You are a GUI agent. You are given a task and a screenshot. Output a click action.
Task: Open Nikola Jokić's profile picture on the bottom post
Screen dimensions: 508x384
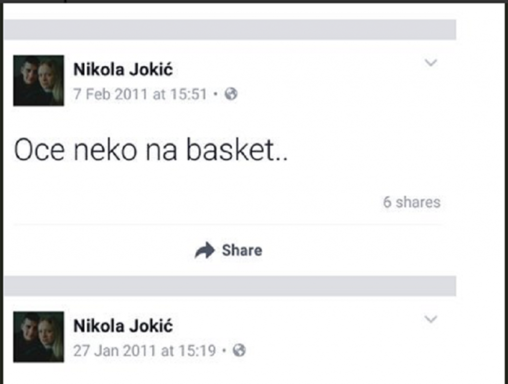click(39, 337)
